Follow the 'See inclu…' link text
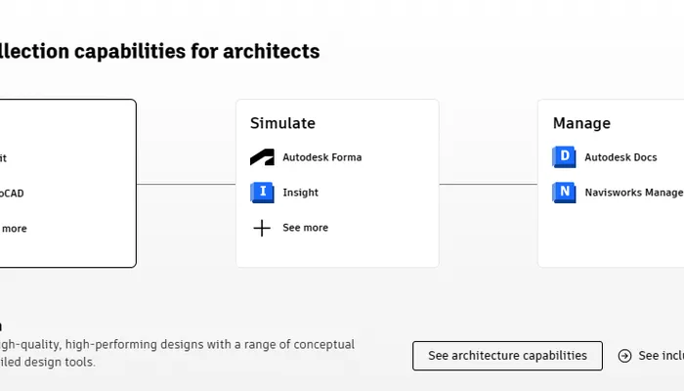Viewport: 684px width, 391px height. (x=661, y=356)
